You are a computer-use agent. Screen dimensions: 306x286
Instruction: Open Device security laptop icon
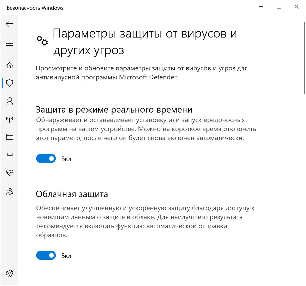point(10,155)
